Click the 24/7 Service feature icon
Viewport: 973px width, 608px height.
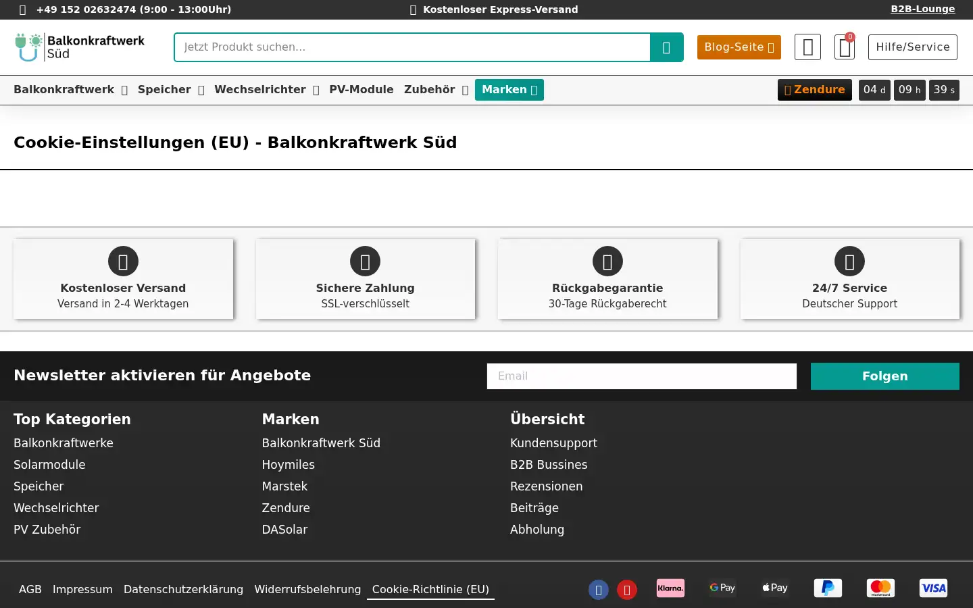(x=849, y=261)
